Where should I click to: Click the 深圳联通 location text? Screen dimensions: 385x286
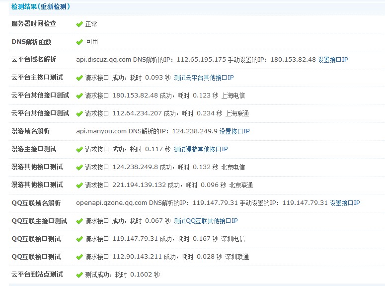pos(237,257)
